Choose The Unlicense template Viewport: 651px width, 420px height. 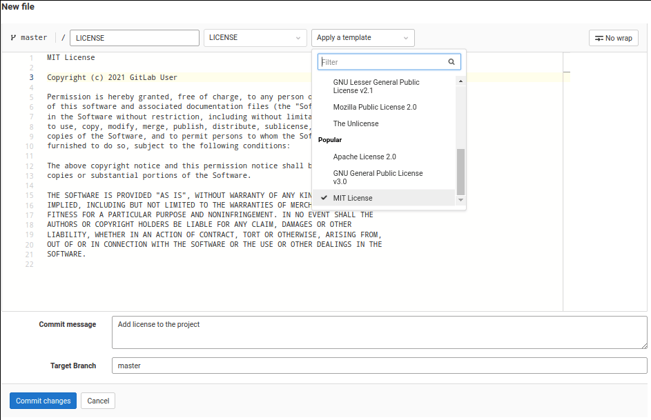[356, 123]
